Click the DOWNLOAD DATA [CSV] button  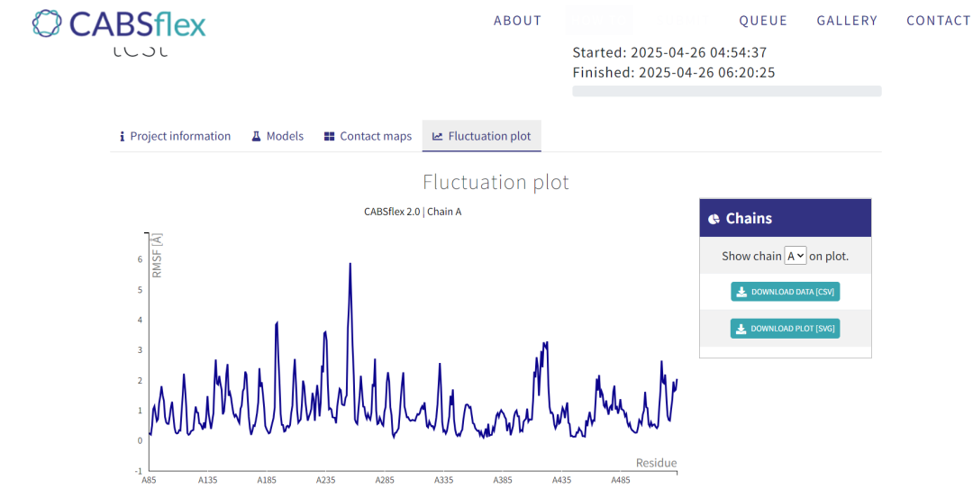click(785, 292)
